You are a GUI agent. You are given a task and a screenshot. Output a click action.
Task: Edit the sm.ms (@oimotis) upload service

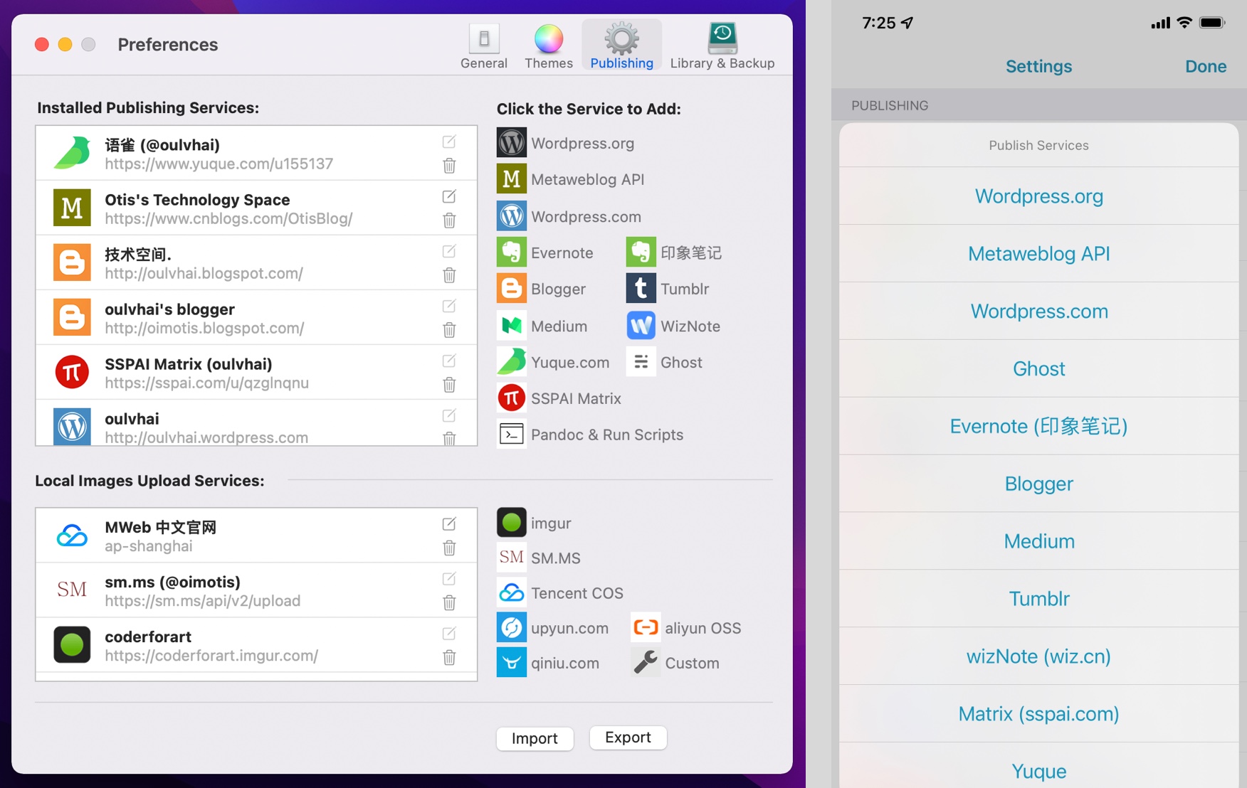pos(449,579)
